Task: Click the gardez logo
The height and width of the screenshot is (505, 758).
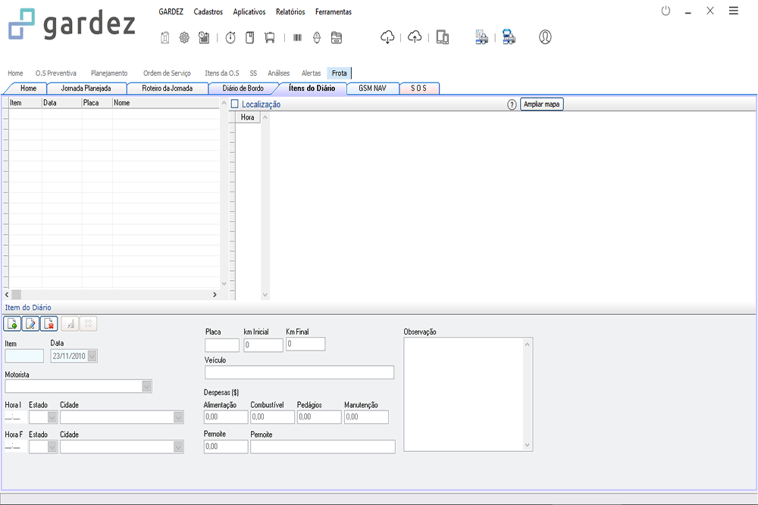Action: point(72,23)
